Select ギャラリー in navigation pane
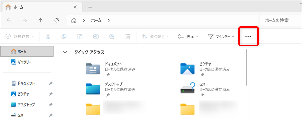This screenshot has height=121, width=302. 27,62
